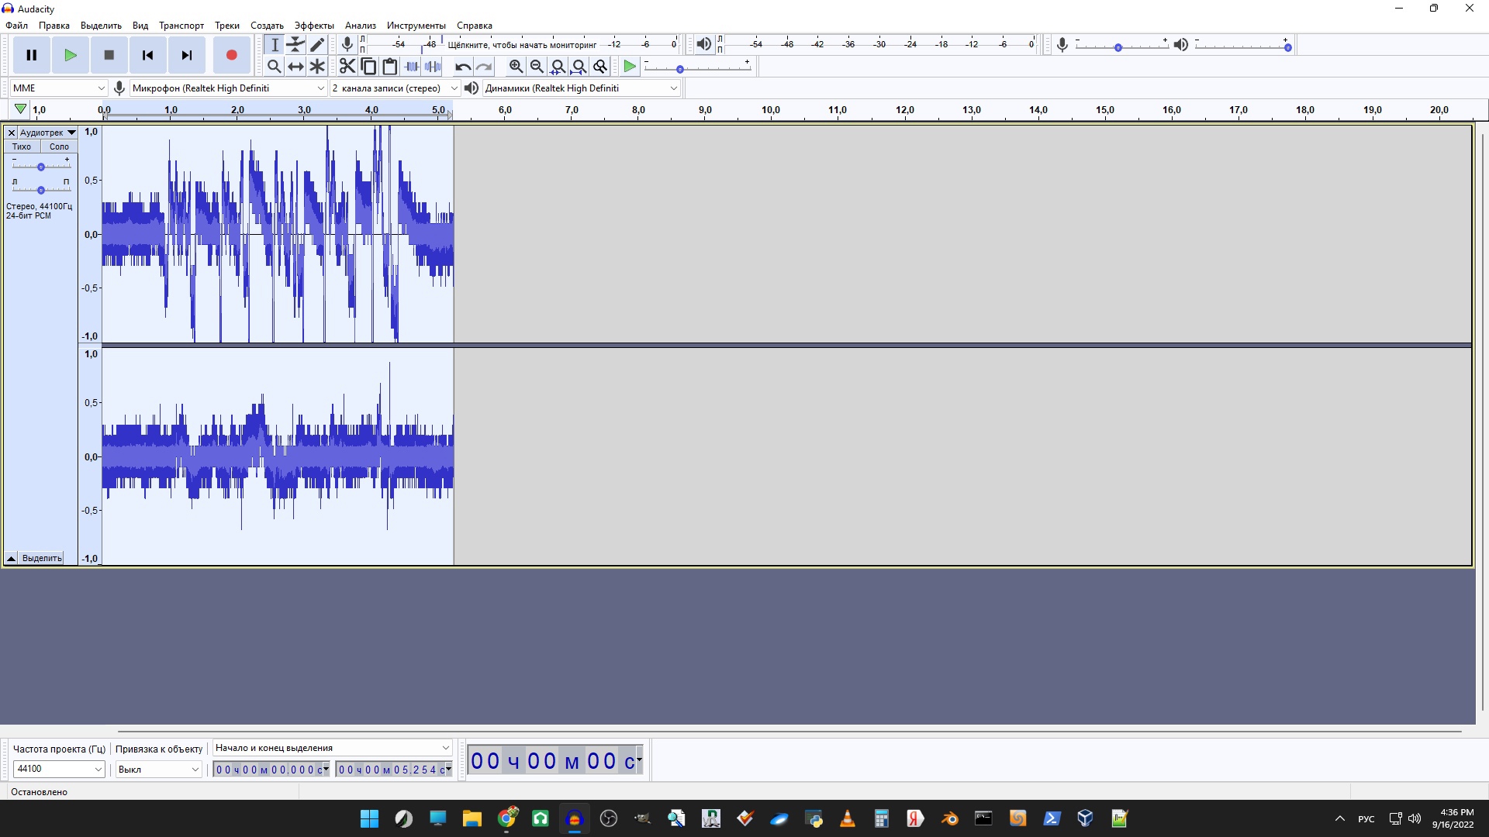Select the Zoom (magnifier) tool

274,66
